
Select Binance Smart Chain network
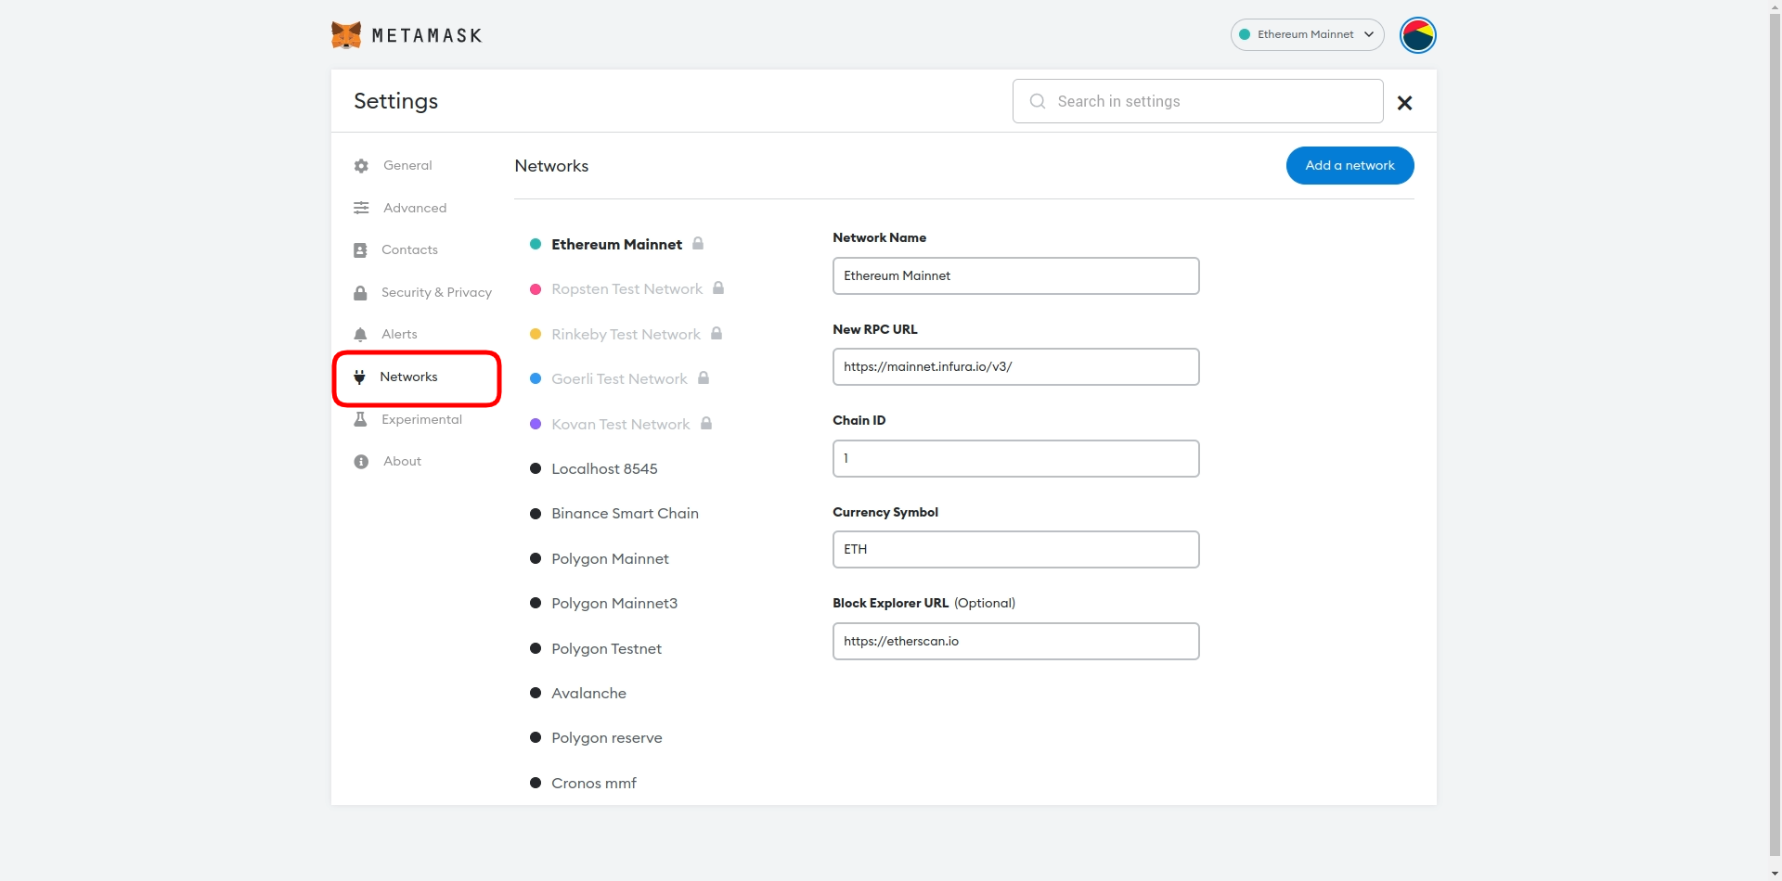click(625, 513)
